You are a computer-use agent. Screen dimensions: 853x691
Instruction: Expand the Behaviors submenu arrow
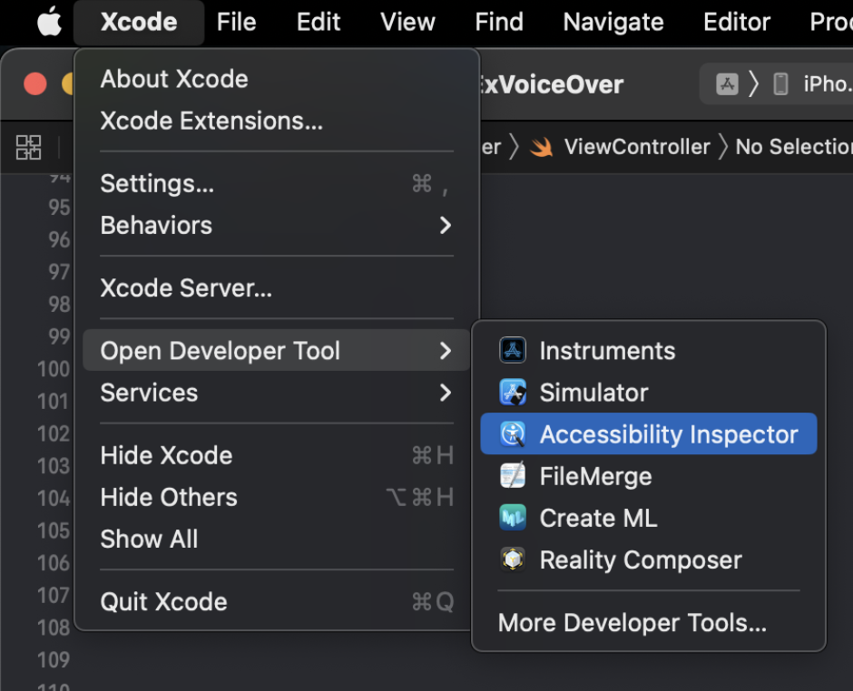click(x=445, y=225)
